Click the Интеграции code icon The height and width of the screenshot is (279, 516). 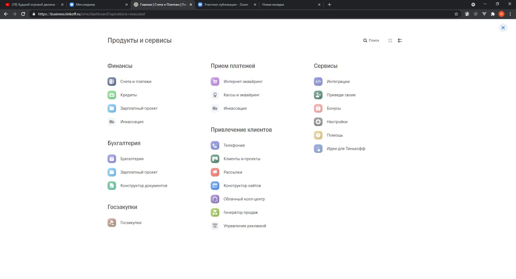(x=318, y=81)
